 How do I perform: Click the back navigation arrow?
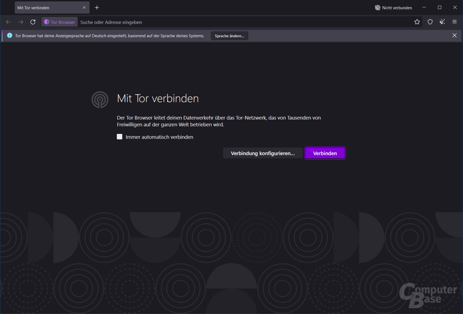coord(8,22)
